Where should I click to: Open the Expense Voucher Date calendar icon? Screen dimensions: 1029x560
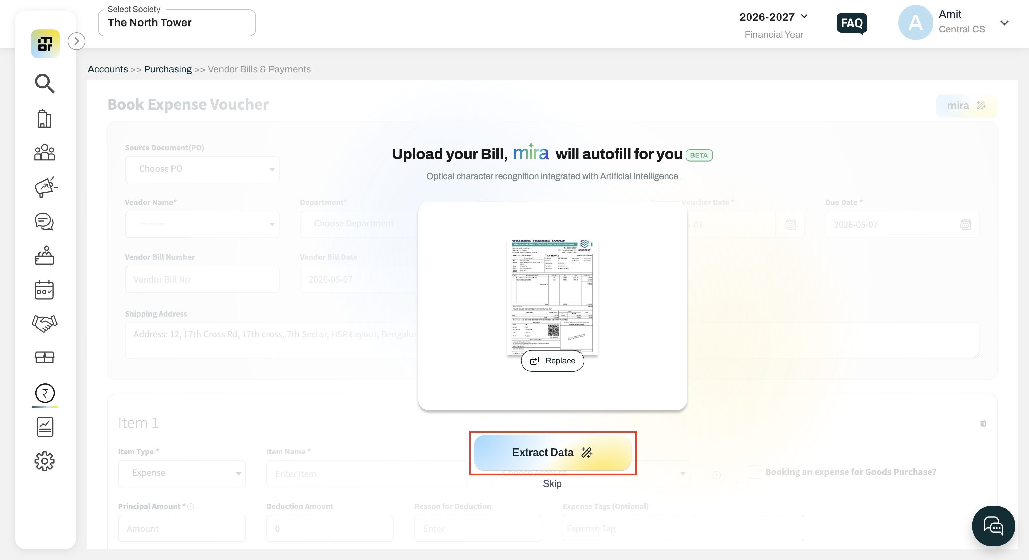pos(790,224)
